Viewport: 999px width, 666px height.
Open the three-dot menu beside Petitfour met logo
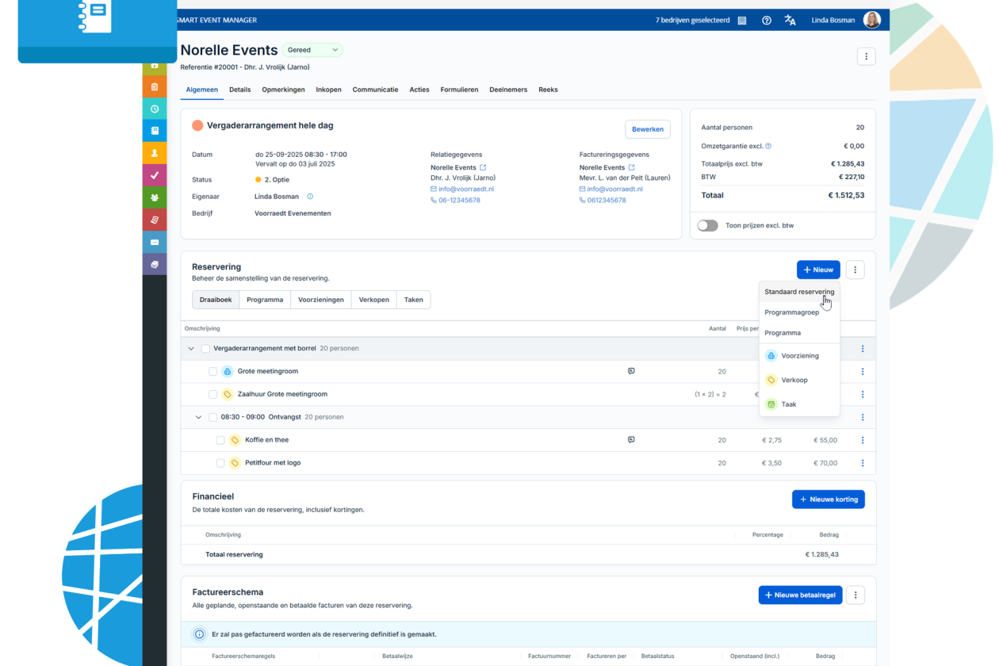point(863,462)
